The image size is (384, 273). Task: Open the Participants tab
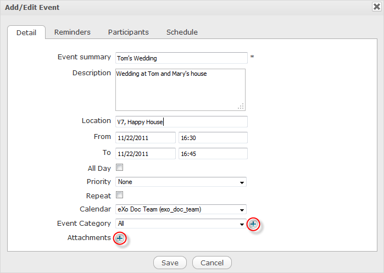(x=128, y=32)
